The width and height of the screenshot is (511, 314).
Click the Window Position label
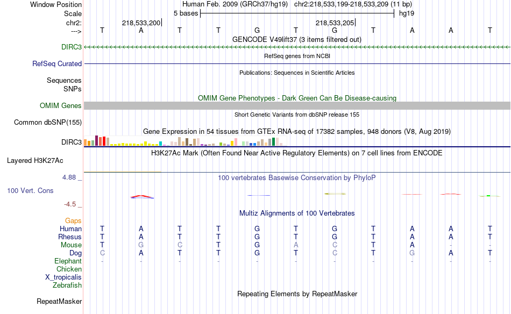(56, 4)
